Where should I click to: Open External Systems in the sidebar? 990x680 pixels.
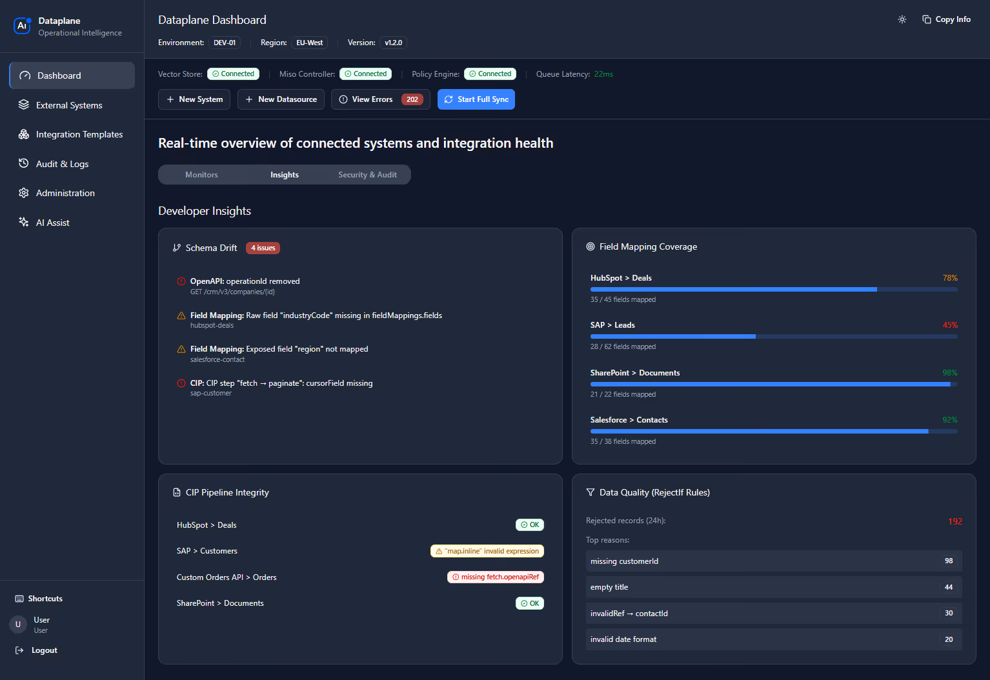[x=72, y=105]
